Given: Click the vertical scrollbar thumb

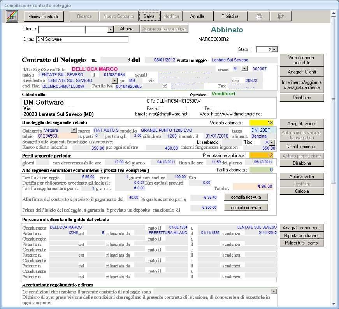Looking at the screenshot, I should (334, 100).
